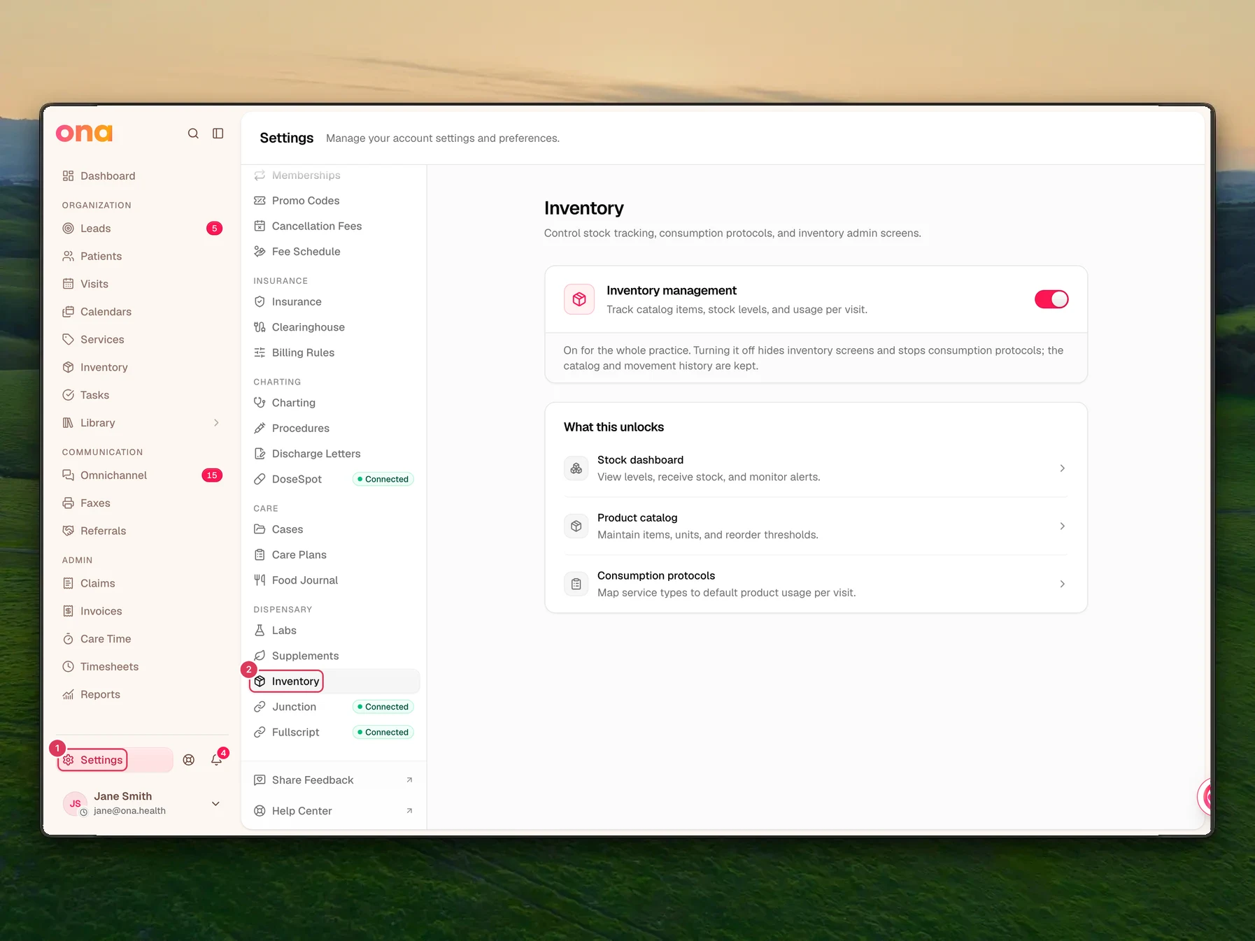Click the Help Center external arrow icon
The width and height of the screenshot is (1255, 941).
coord(409,811)
